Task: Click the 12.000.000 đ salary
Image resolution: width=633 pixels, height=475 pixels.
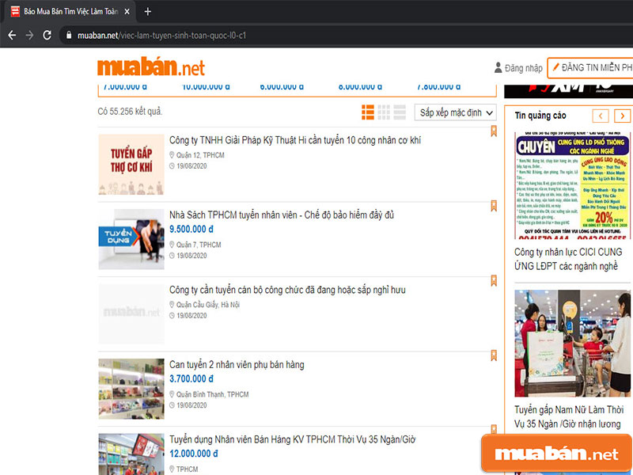Action: [193, 453]
